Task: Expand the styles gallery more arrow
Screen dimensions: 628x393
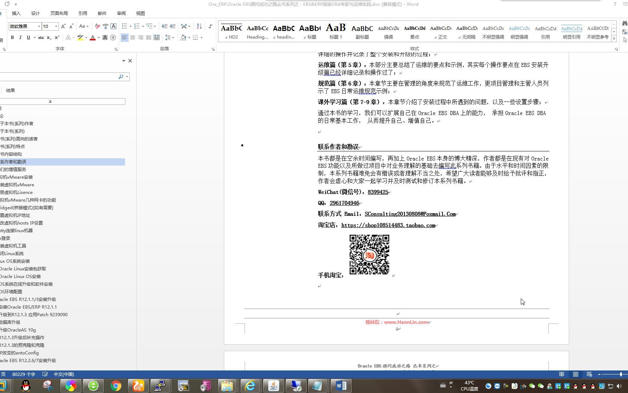Action: (614, 38)
